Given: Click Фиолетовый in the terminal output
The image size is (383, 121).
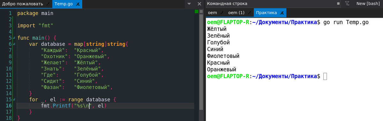Looking at the screenshot, I should pyautogui.click(x=223, y=56).
